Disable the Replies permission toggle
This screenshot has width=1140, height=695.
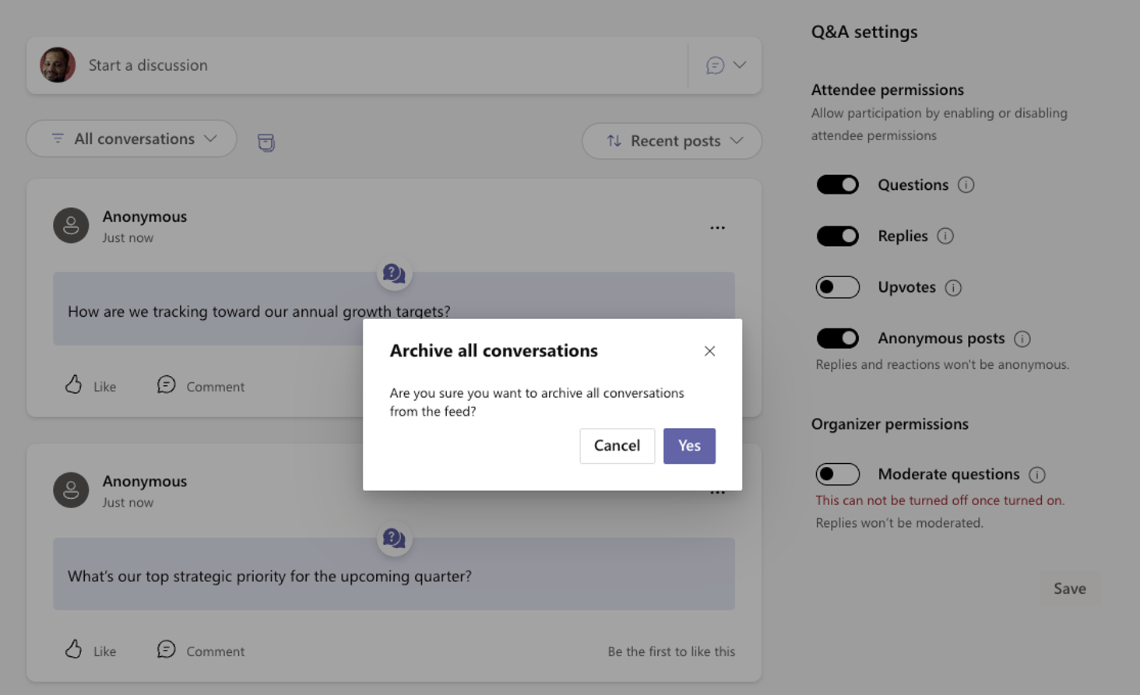[837, 236]
